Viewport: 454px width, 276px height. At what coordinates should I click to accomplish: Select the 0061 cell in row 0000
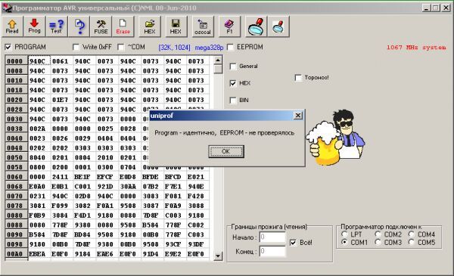coord(62,61)
